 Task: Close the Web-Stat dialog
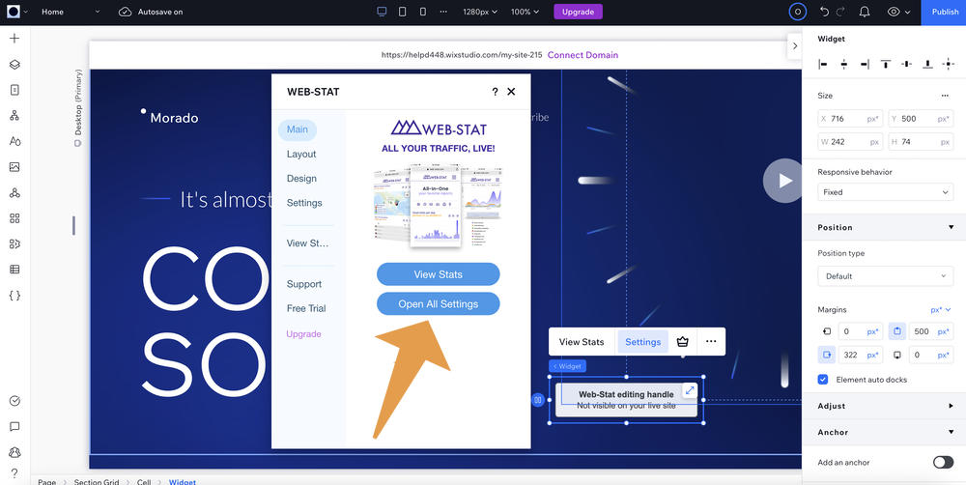click(511, 92)
